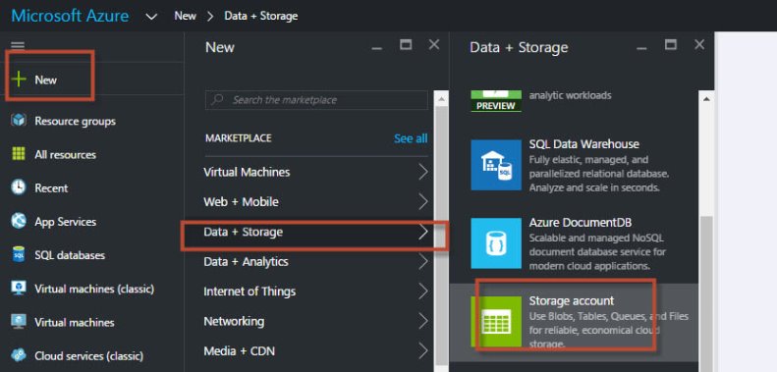Image resolution: width=777 pixels, height=372 pixels.
Task: Click the Cloud services (classic) icon
Action: tap(19, 355)
